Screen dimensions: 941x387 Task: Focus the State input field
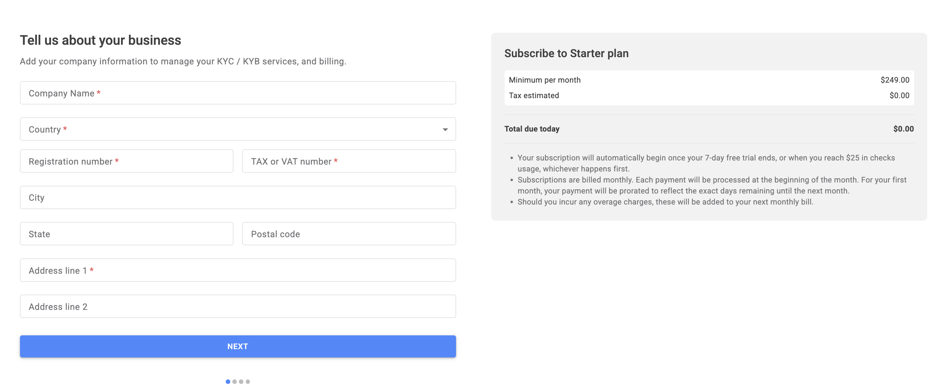127,234
